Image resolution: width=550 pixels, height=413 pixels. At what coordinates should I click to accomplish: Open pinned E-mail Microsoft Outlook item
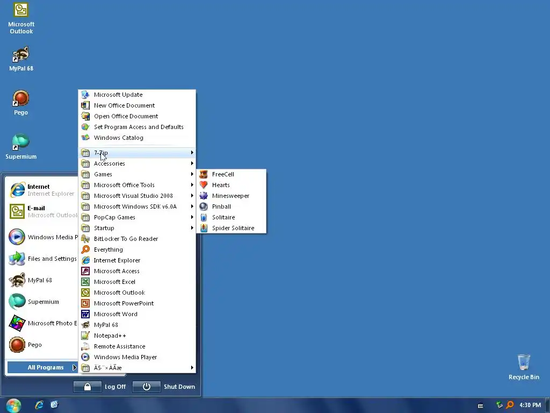pyautogui.click(x=42, y=211)
